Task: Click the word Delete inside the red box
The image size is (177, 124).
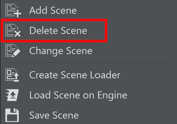Action: coord(44,30)
